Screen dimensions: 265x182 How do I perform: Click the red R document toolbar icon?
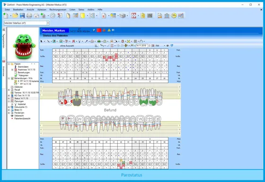(104, 16)
